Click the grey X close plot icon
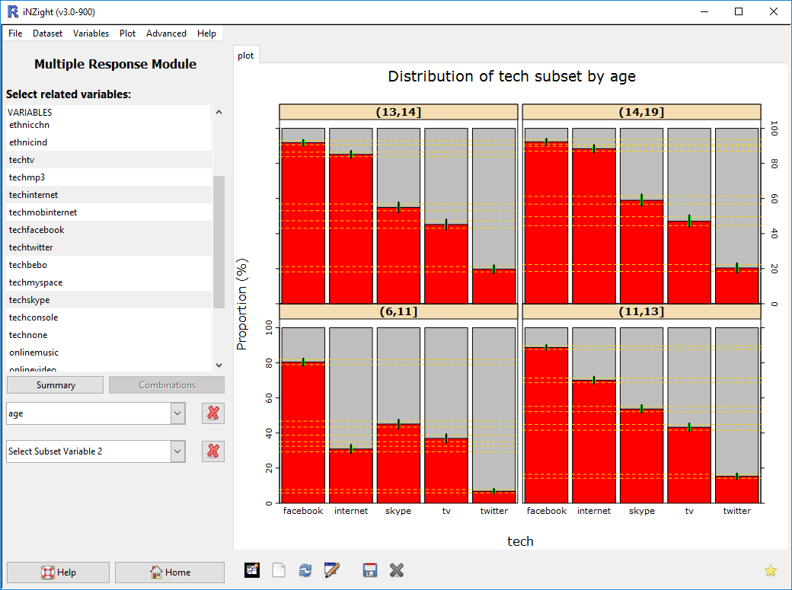This screenshot has width=792, height=590. pyautogui.click(x=396, y=570)
